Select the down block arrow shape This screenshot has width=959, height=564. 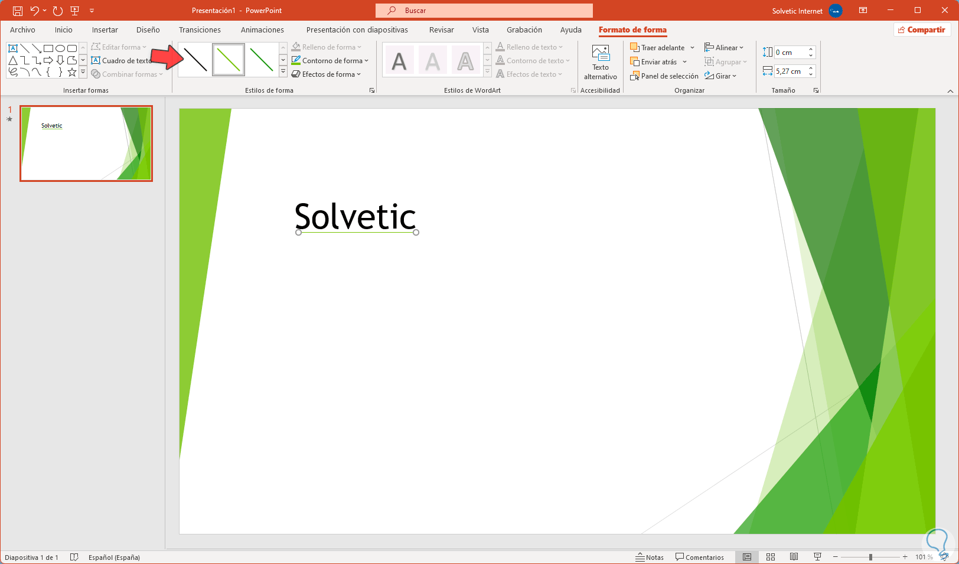click(x=60, y=60)
